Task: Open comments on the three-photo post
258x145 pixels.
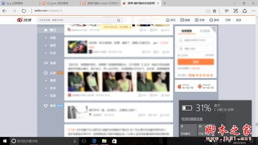Action: [x=154, y=95]
